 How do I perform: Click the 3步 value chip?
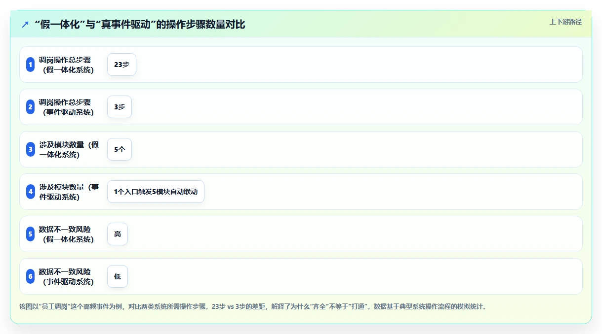click(x=120, y=107)
